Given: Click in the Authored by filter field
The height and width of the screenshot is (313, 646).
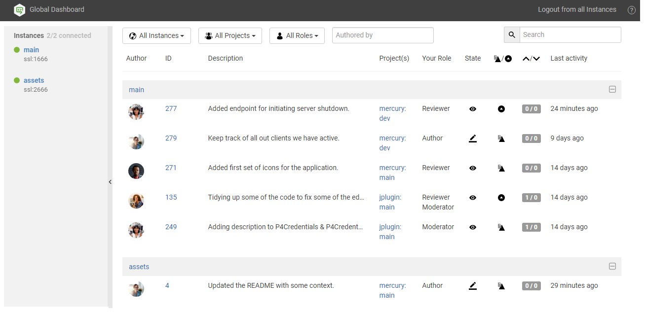Looking at the screenshot, I should [x=382, y=35].
